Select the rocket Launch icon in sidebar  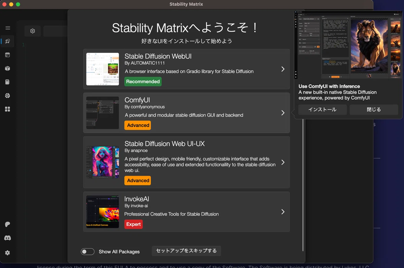point(7,41)
